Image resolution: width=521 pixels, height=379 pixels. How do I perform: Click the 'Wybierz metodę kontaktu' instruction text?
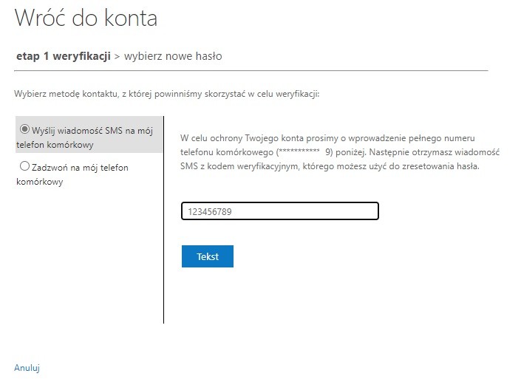point(167,94)
